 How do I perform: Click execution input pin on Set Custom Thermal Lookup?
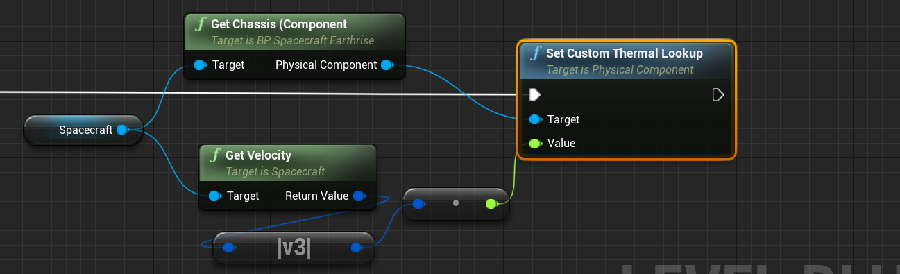[x=534, y=94]
